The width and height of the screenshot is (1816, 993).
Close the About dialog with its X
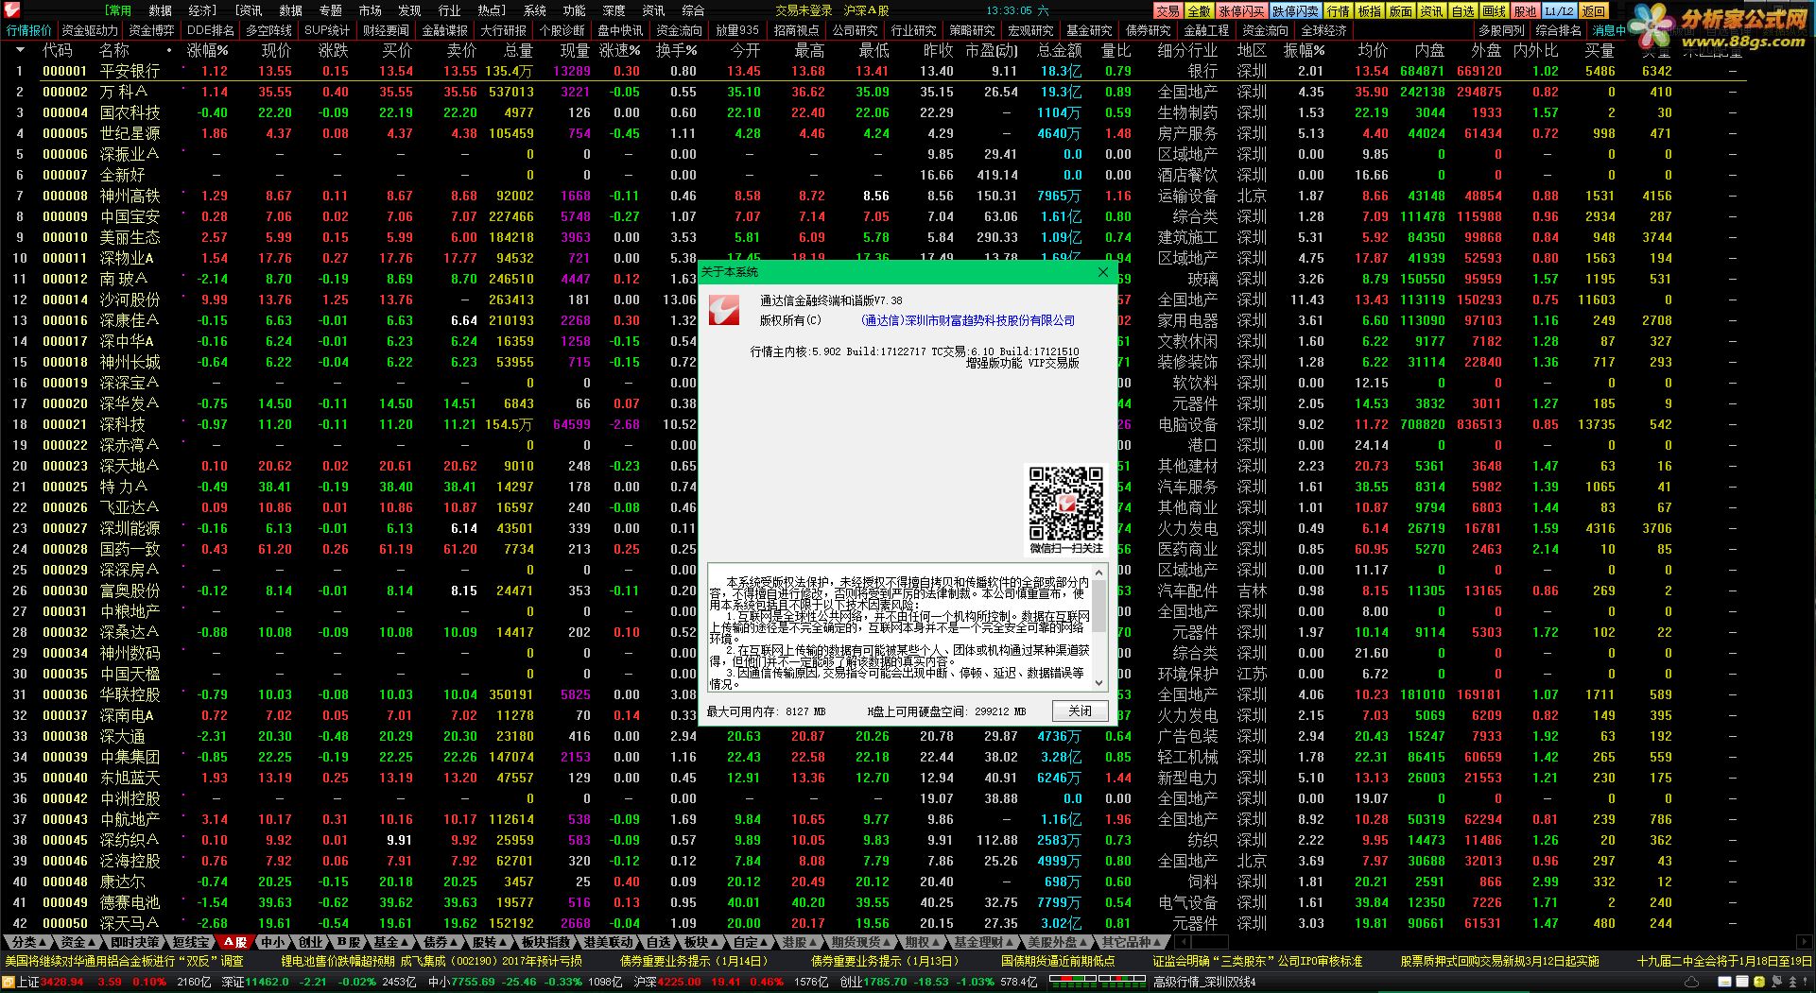click(x=1102, y=272)
